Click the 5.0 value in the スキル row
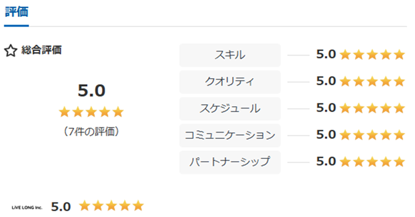Screen dimensions: 415x217 (326, 55)
